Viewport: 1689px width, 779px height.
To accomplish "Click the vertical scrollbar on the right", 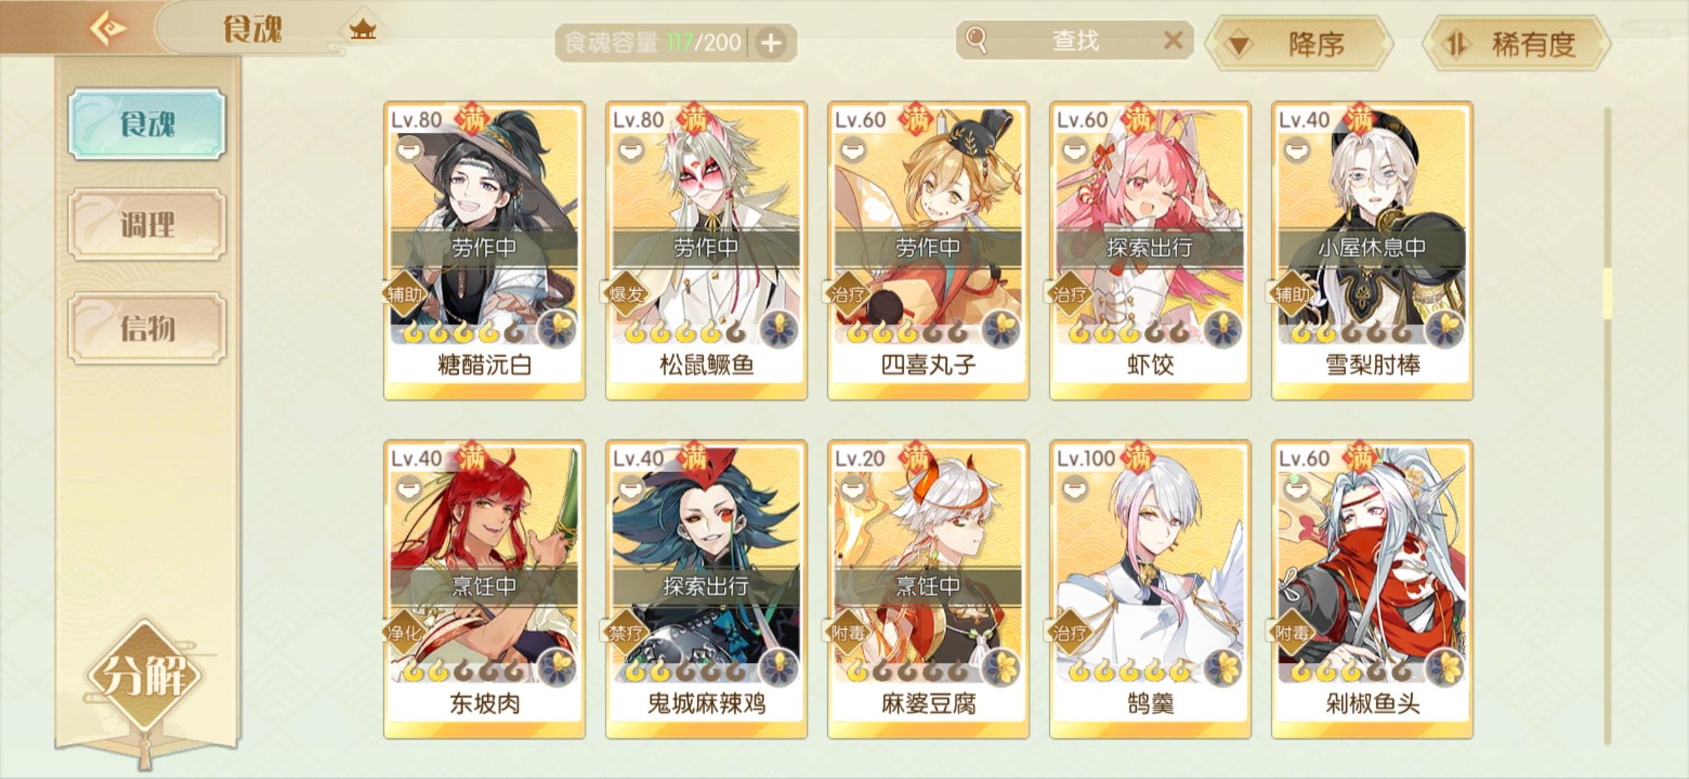I will (x=1607, y=426).
